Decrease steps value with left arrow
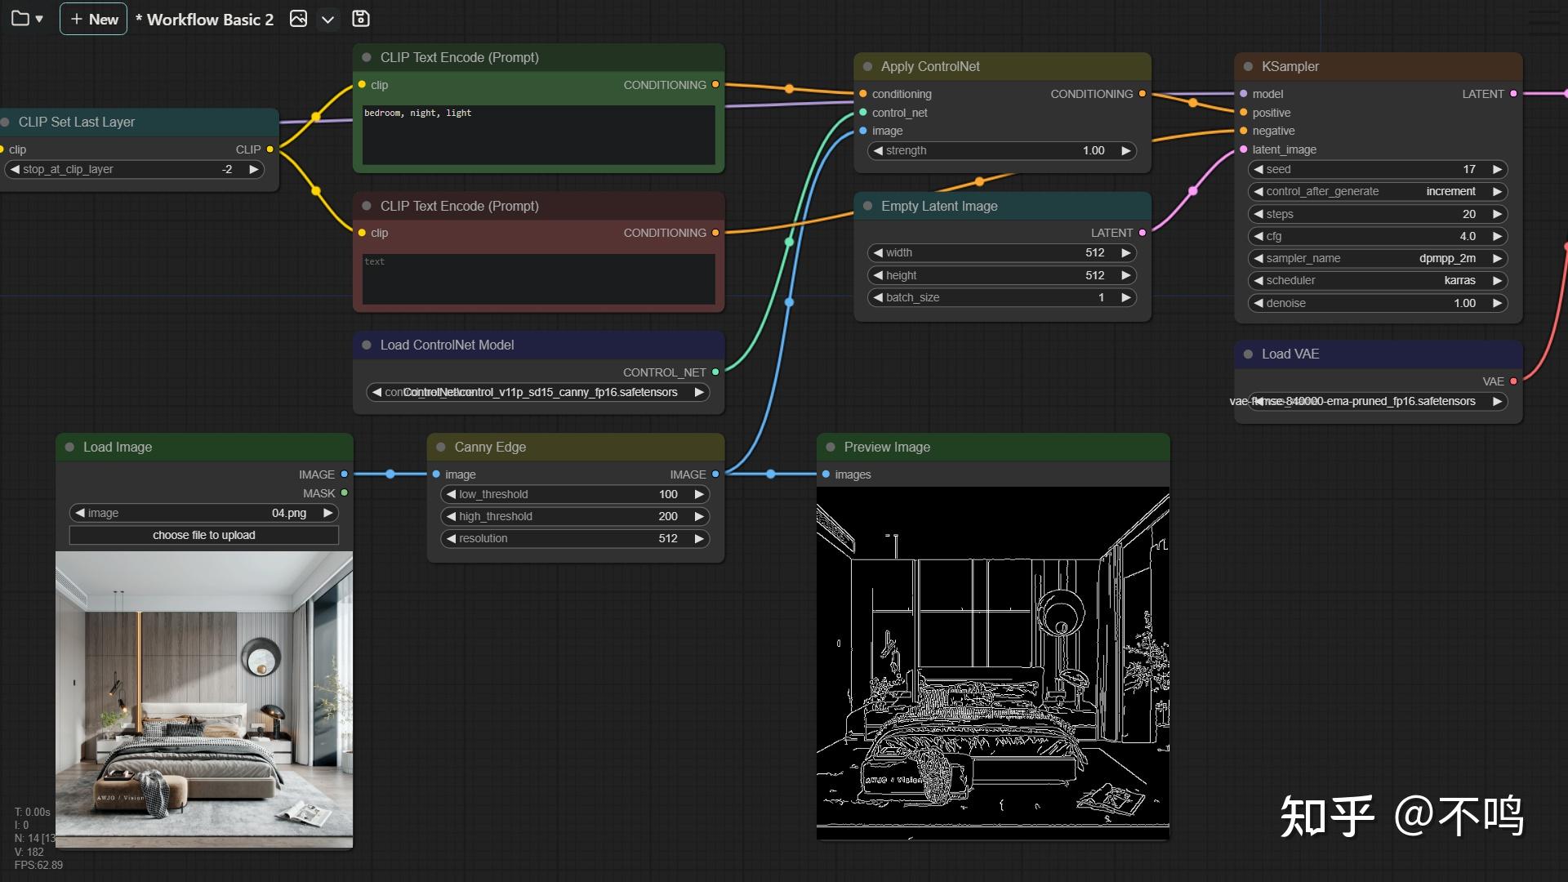1568x882 pixels. (1258, 214)
